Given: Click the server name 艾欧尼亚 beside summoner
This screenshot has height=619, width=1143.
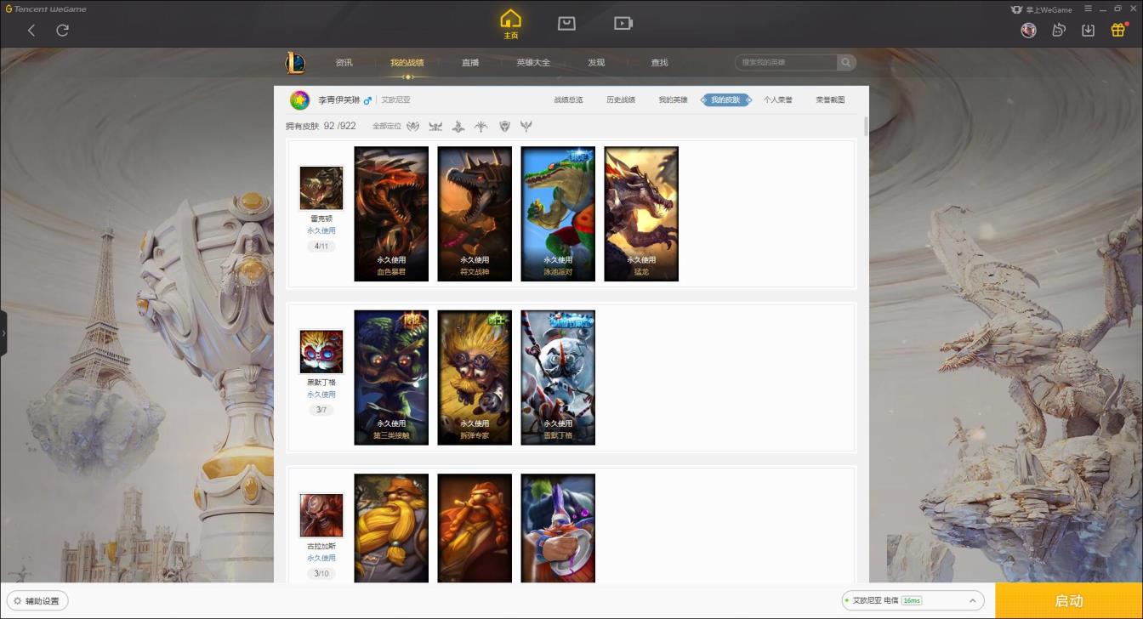Looking at the screenshot, I should tap(396, 100).
